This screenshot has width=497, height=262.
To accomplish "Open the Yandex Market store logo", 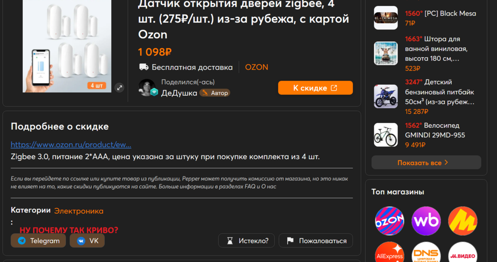I will pyautogui.click(x=463, y=221).
